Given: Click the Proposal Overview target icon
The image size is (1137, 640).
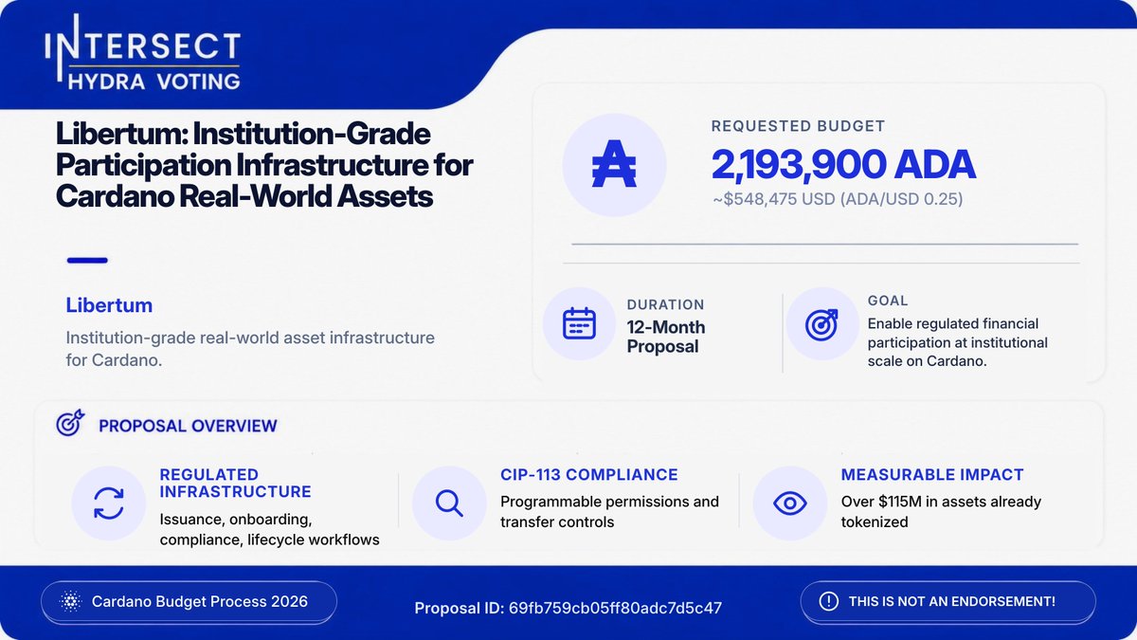Looking at the screenshot, I should coord(70,423).
